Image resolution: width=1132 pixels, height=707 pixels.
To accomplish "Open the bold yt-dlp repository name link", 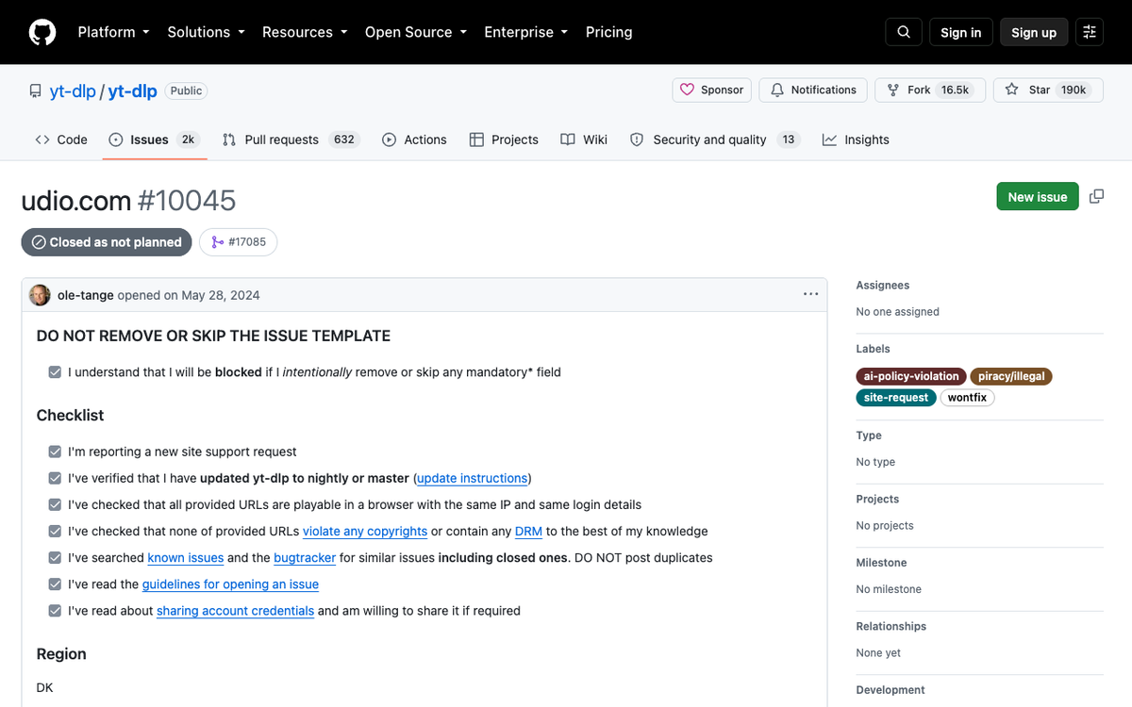I will 132,91.
